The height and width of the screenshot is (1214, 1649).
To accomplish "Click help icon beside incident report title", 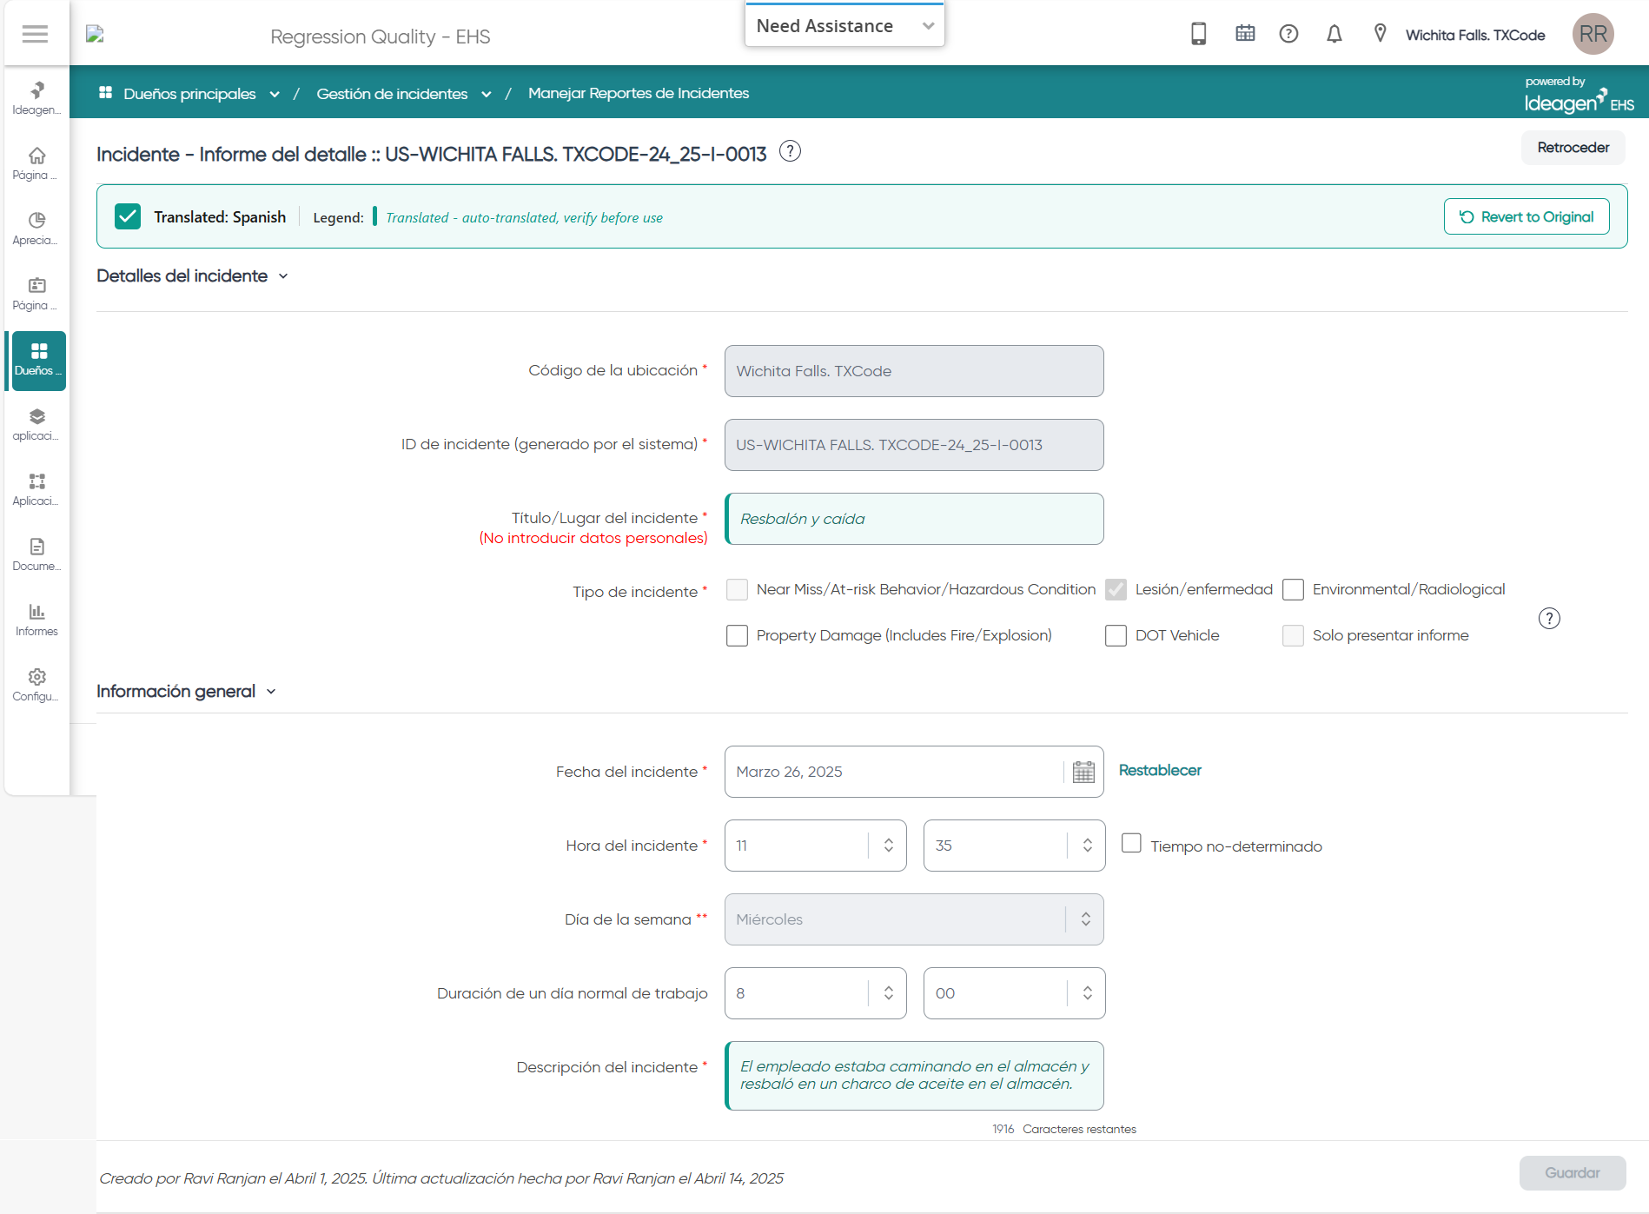I will coord(790,151).
